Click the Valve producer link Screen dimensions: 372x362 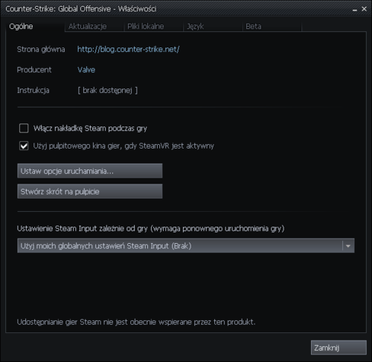tap(86, 70)
